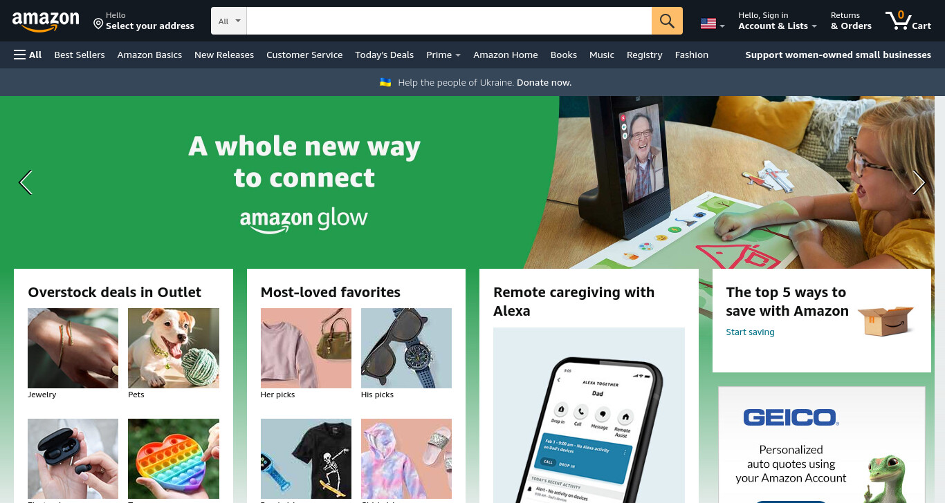This screenshot has width=945, height=503.
Task: Go to Best Sellers
Action: coord(80,55)
